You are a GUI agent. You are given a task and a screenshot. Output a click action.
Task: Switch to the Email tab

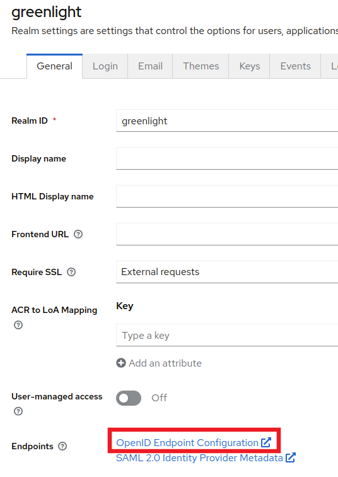(x=150, y=66)
